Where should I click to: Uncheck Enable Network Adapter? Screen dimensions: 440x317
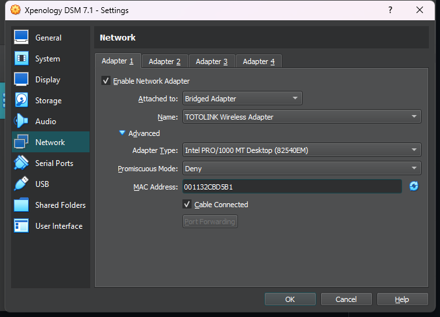click(106, 81)
